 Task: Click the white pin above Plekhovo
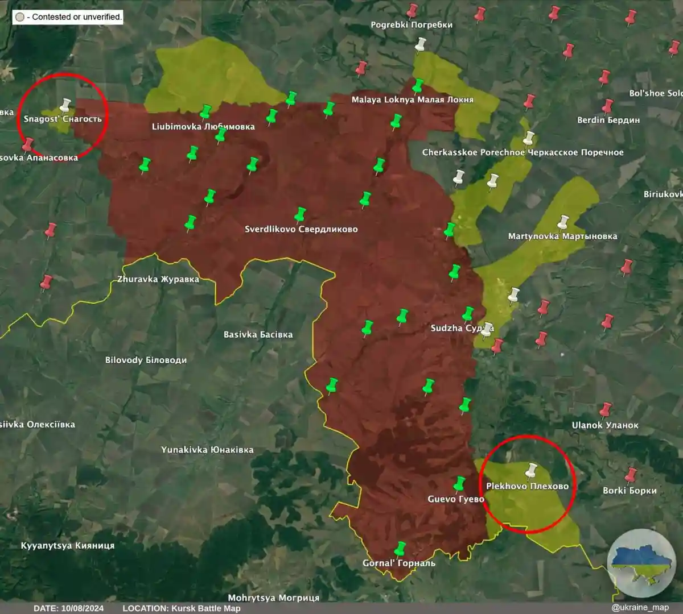(x=532, y=471)
